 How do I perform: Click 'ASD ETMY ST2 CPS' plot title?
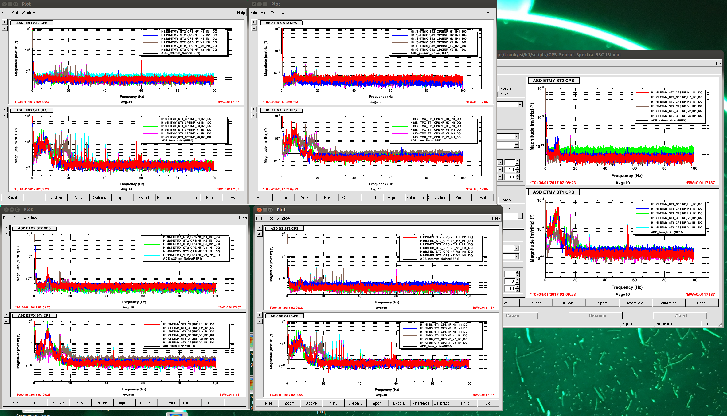(x=553, y=81)
